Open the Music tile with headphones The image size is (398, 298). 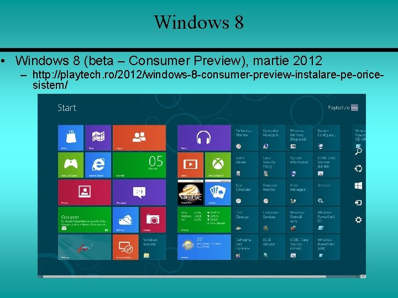click(x=204, y=137)
